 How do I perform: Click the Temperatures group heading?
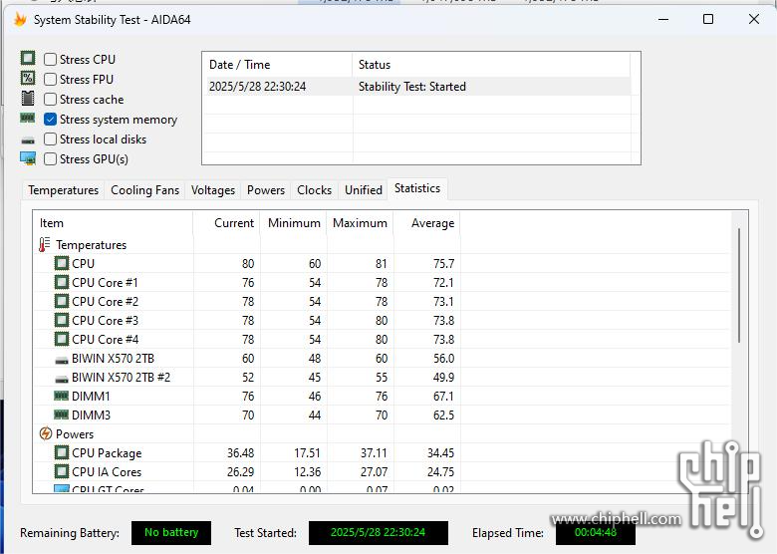point(92,245)
